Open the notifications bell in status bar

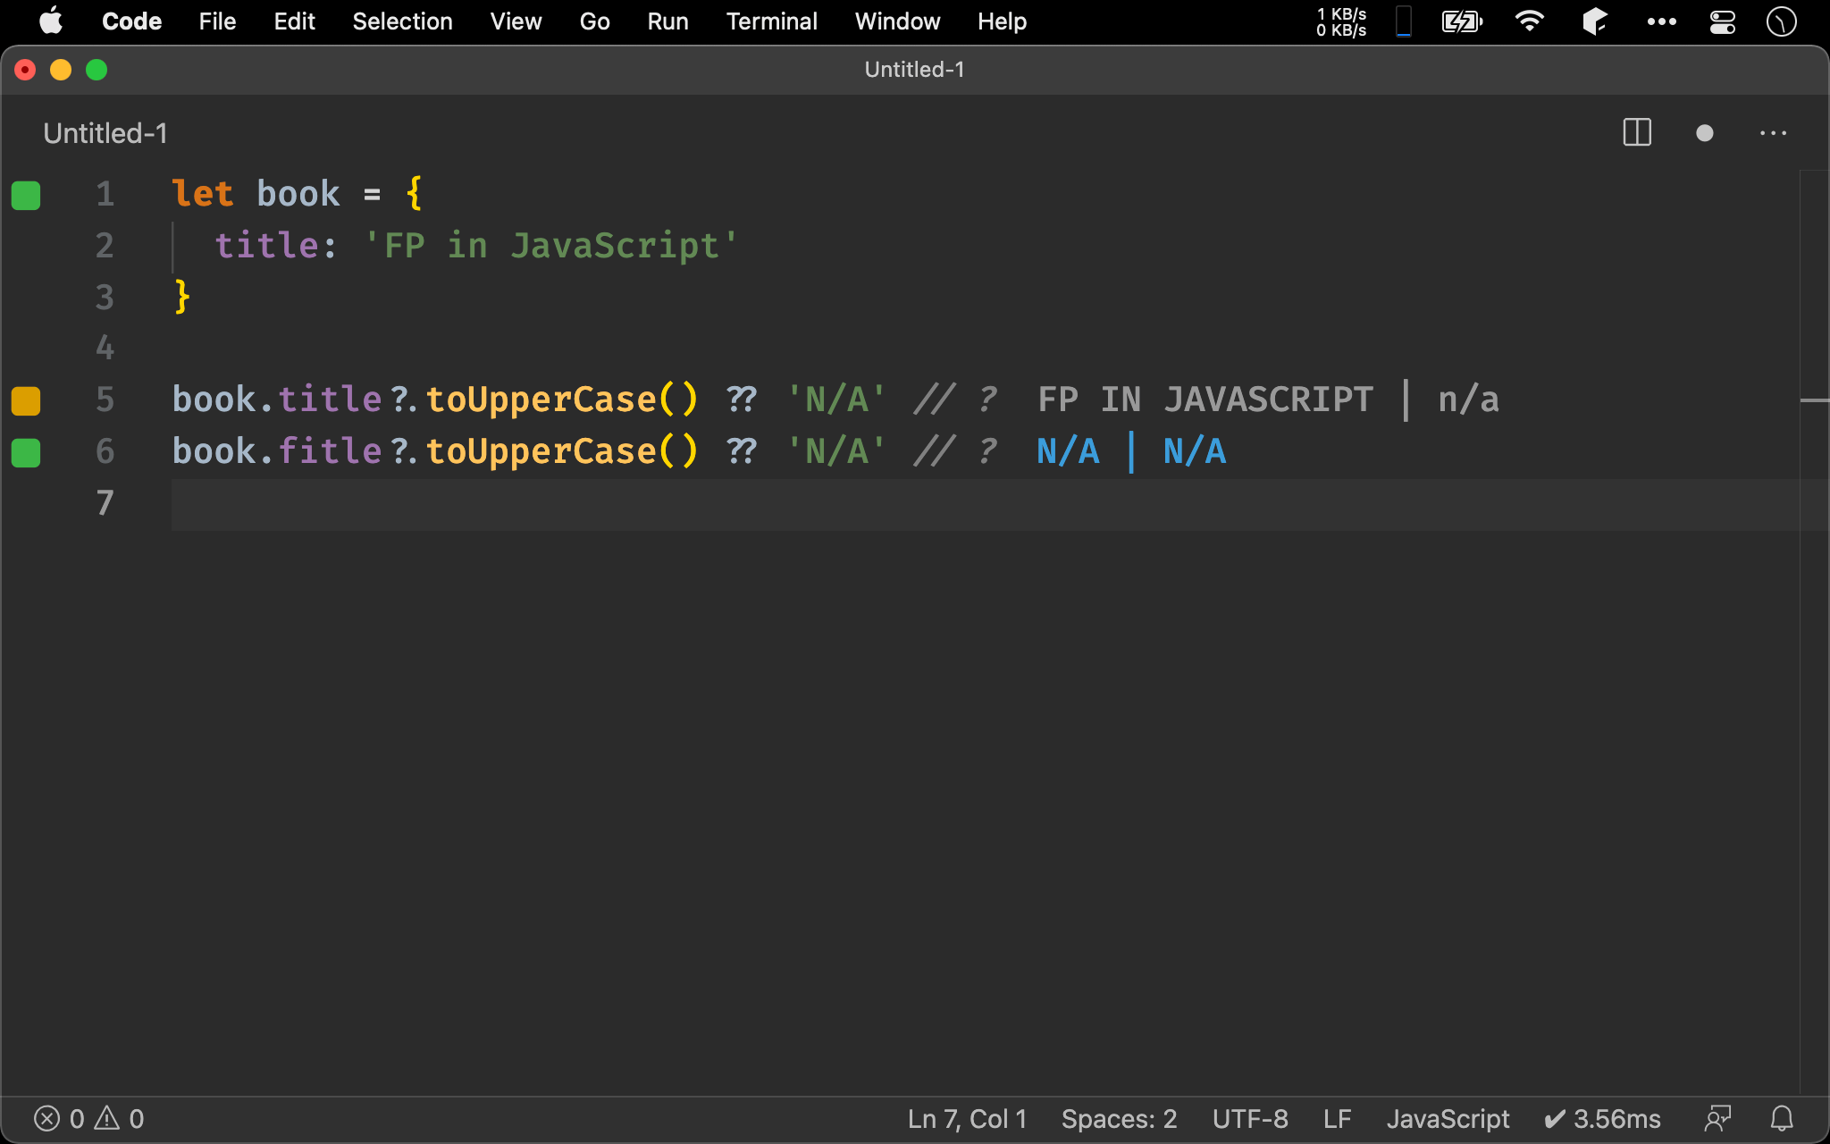[1782, 1118]
